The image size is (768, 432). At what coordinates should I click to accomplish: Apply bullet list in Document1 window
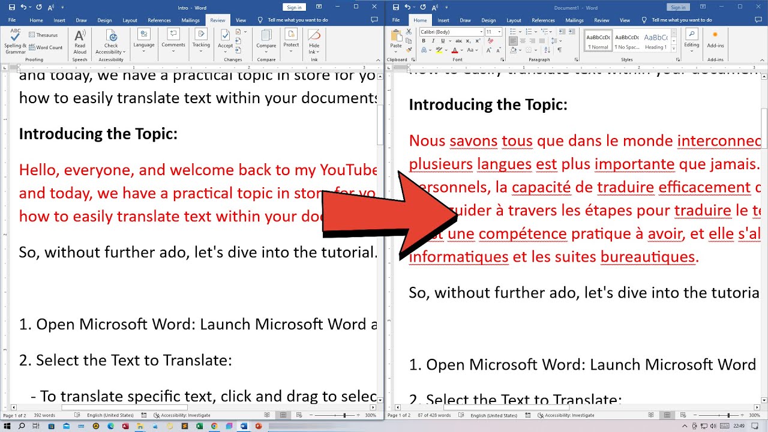[514, 32]
